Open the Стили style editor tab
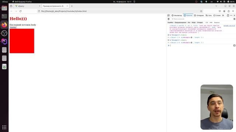The height and width of the screenshot is (132, 236). [217, 15]
